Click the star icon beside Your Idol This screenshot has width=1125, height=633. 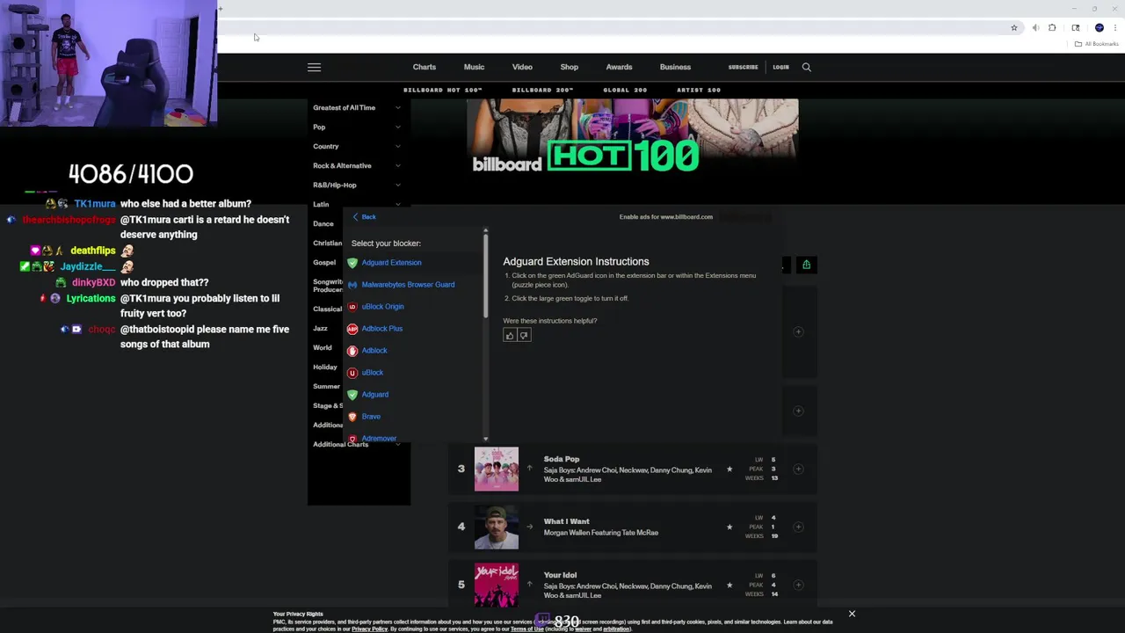(x=729, y=585)
